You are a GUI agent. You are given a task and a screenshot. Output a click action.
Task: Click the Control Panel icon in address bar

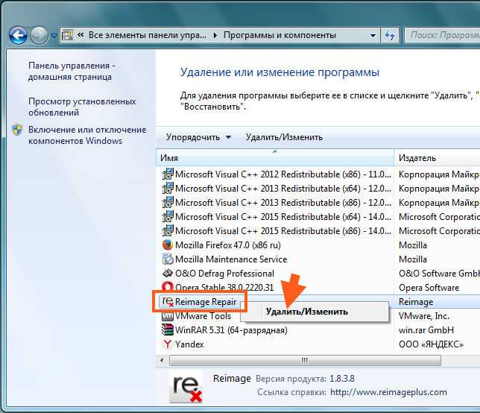[67, 36]
